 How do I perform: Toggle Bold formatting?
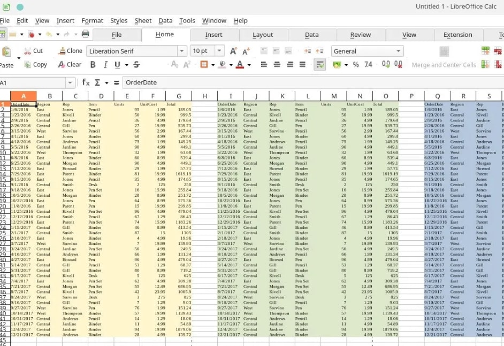[93, 65]
